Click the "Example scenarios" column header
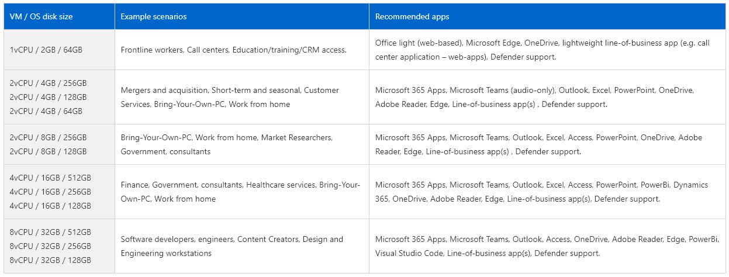The height and width of the screenshot is (277, 729). point(154,17)
